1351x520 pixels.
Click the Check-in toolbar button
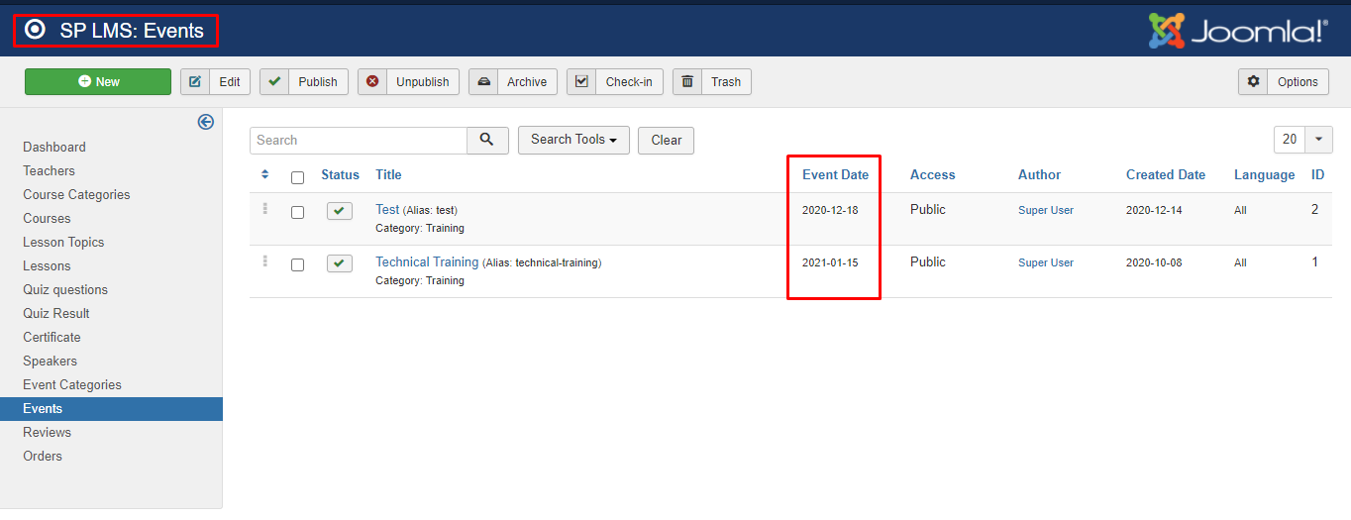614,82
